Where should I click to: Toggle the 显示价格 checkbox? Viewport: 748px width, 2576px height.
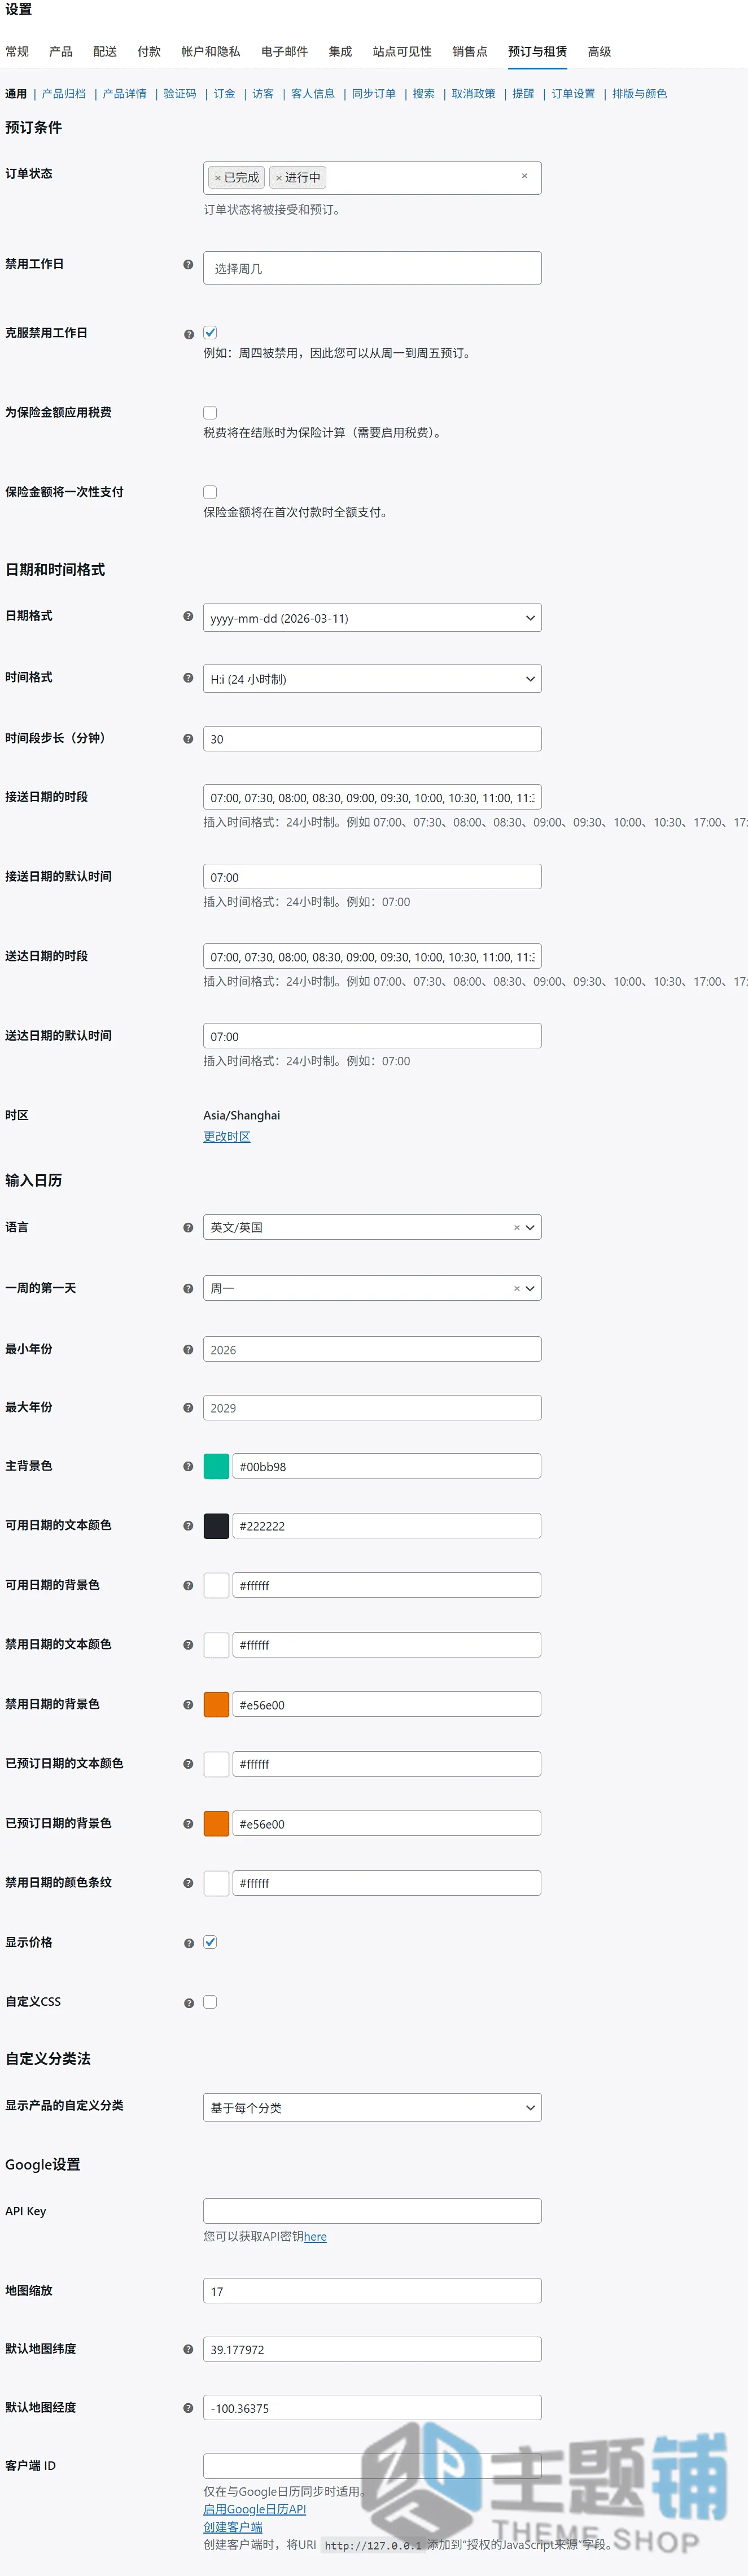tap(210, 1942)
